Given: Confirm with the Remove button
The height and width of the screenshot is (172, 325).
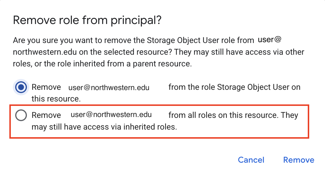Looking at the screenshot, I should point(298,160).
